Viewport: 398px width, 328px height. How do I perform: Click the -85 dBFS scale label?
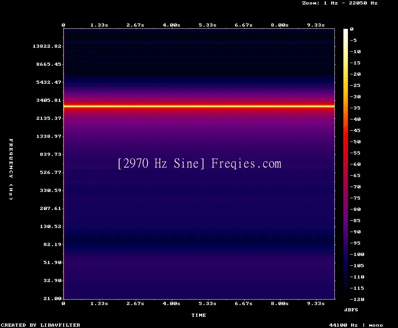click(356, 220)
